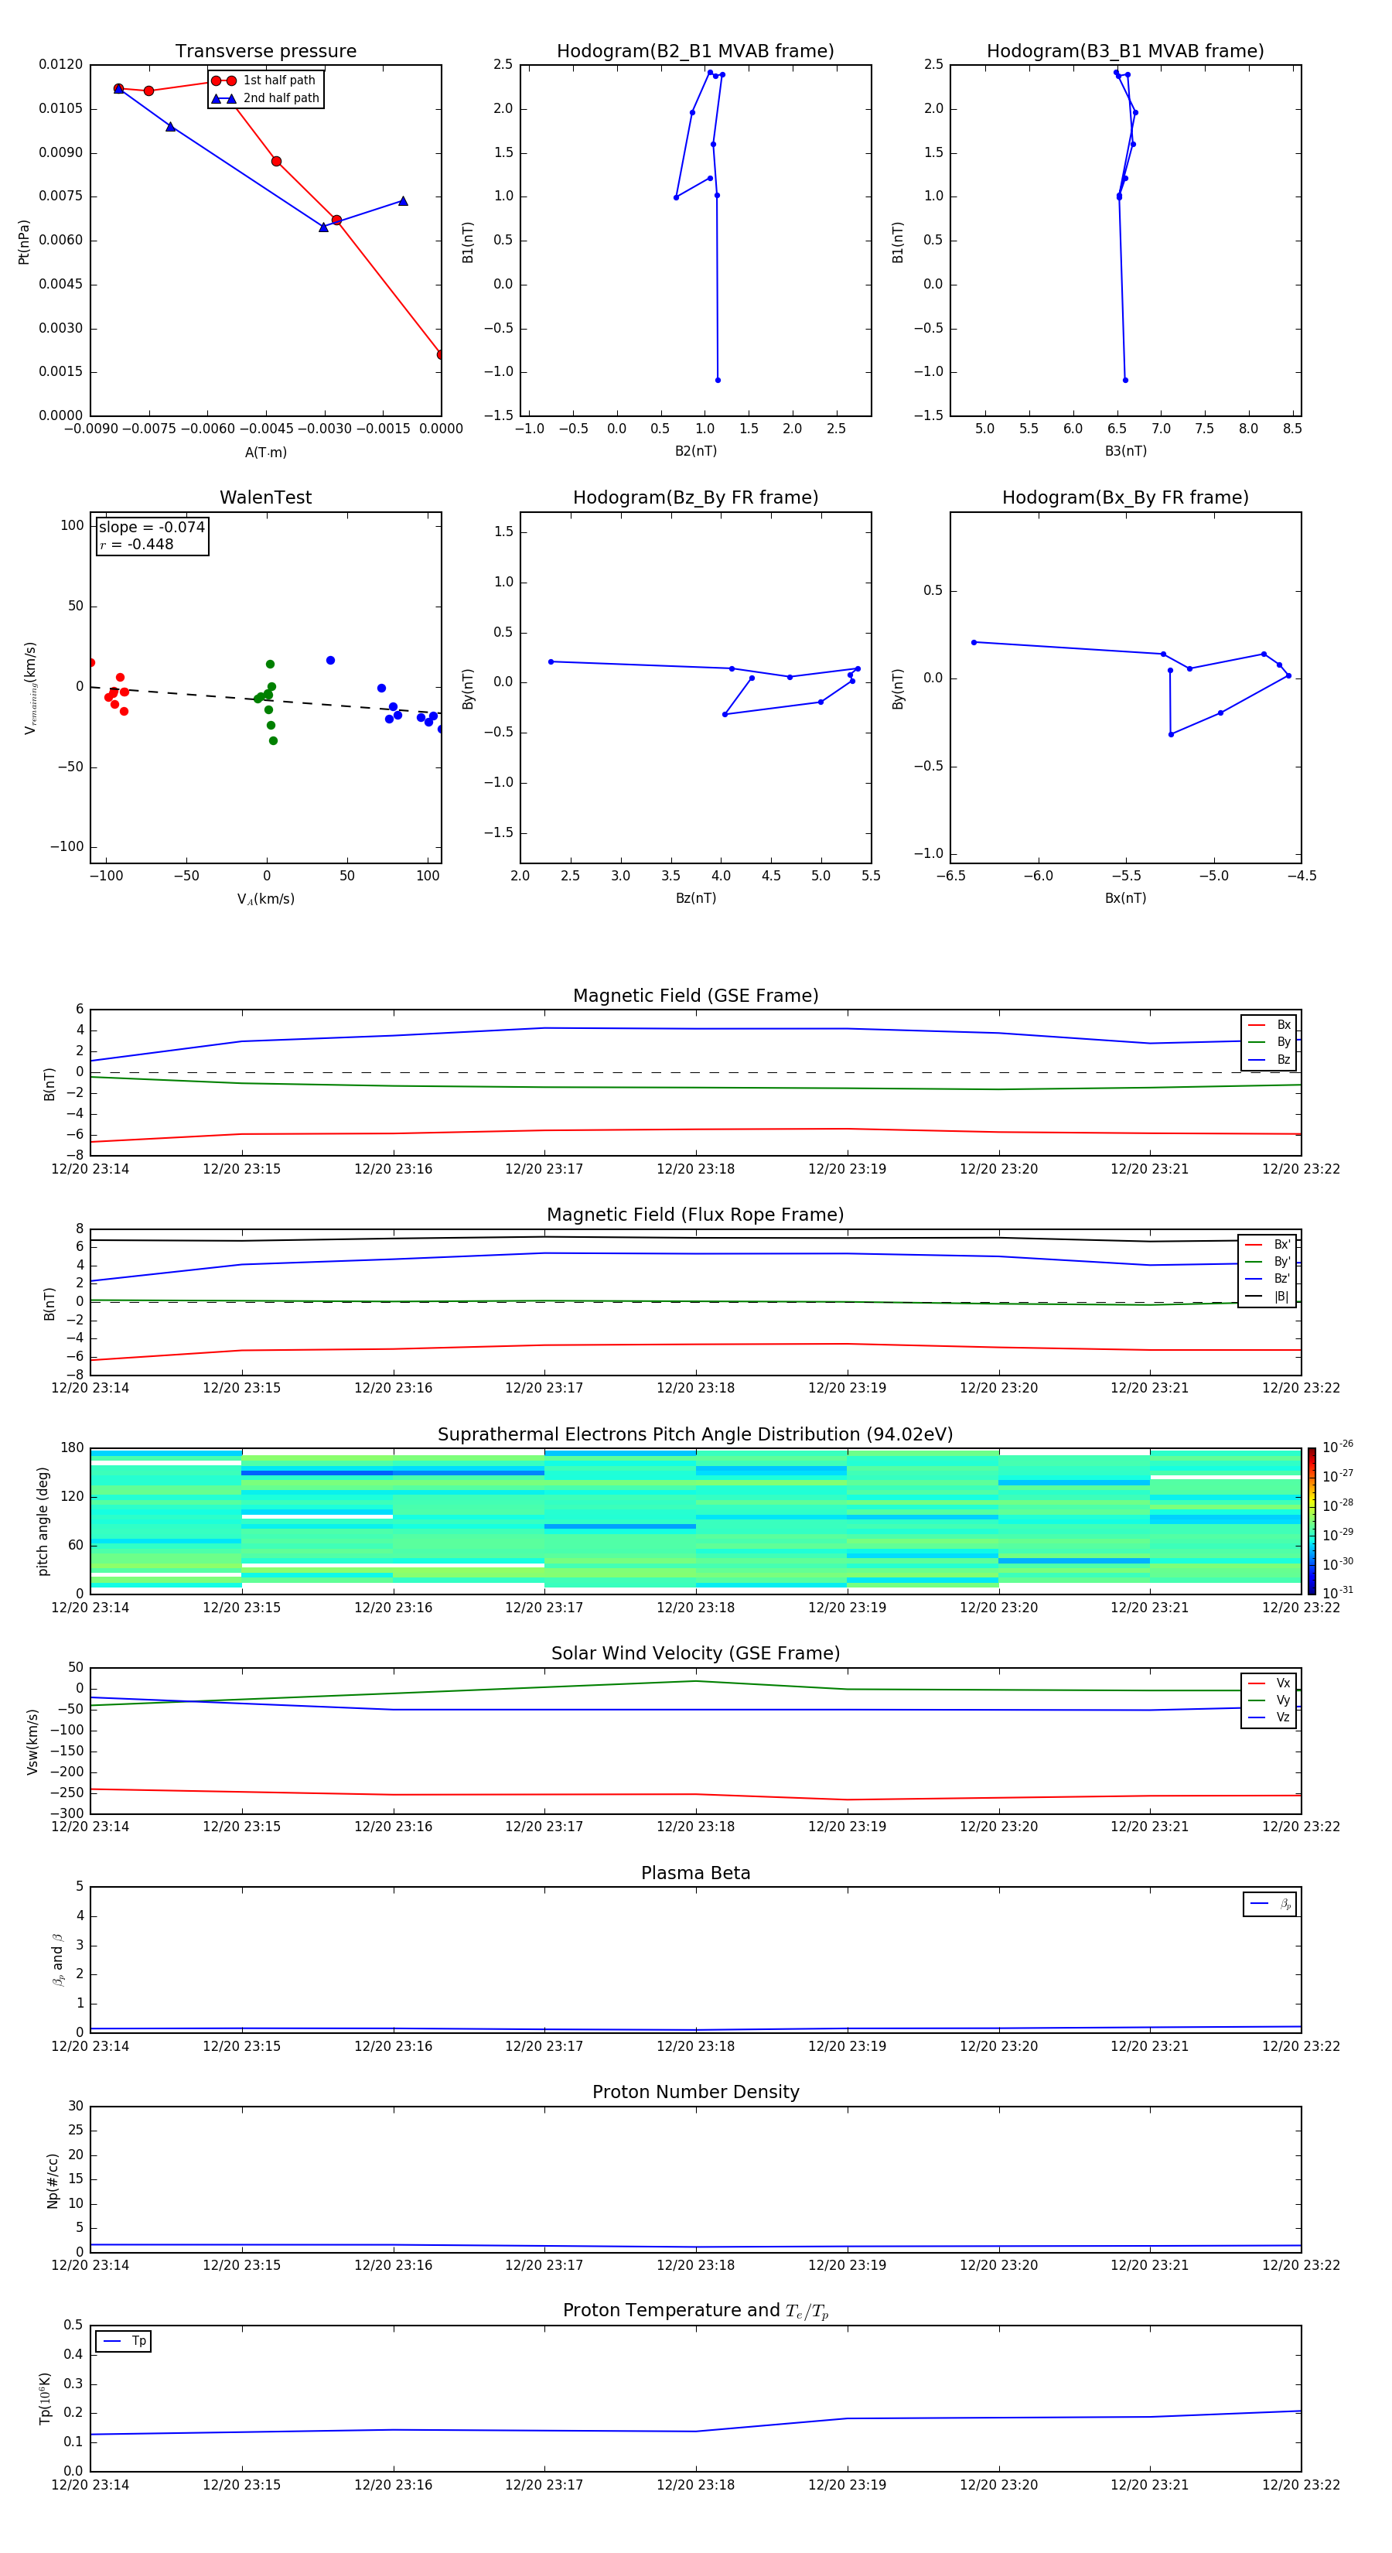Screen dimensions: 1392x2553
Task: Select the "Pt(nPa)" y-axis label
Action: click(24, 242)
